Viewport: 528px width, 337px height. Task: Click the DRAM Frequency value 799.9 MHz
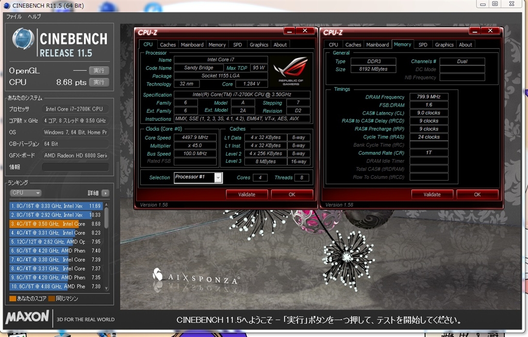click(428, 97)
